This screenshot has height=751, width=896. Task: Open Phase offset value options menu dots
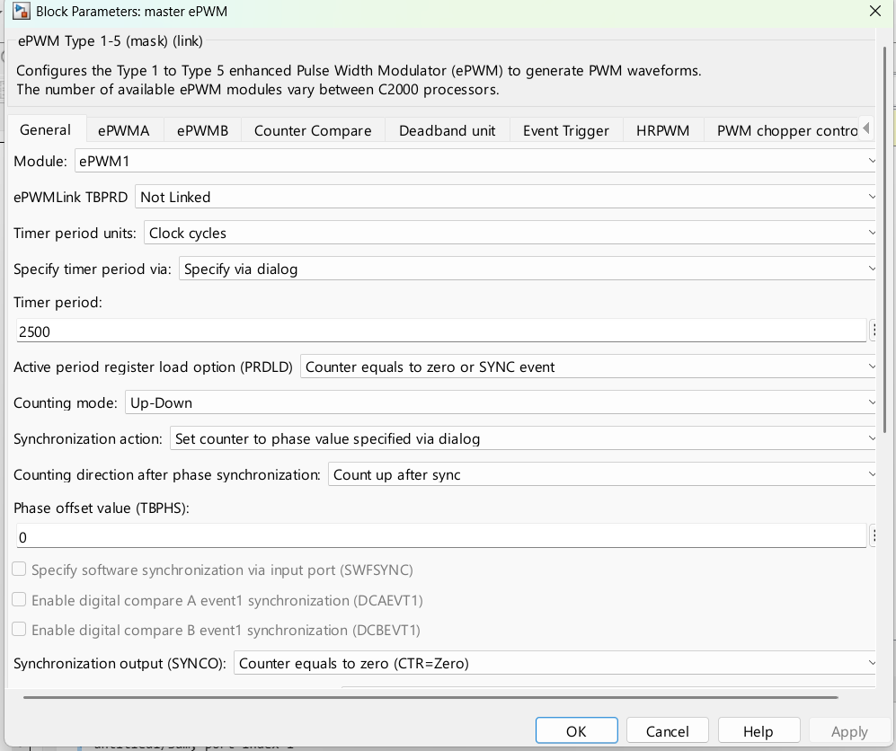click(x=874, y=535)
